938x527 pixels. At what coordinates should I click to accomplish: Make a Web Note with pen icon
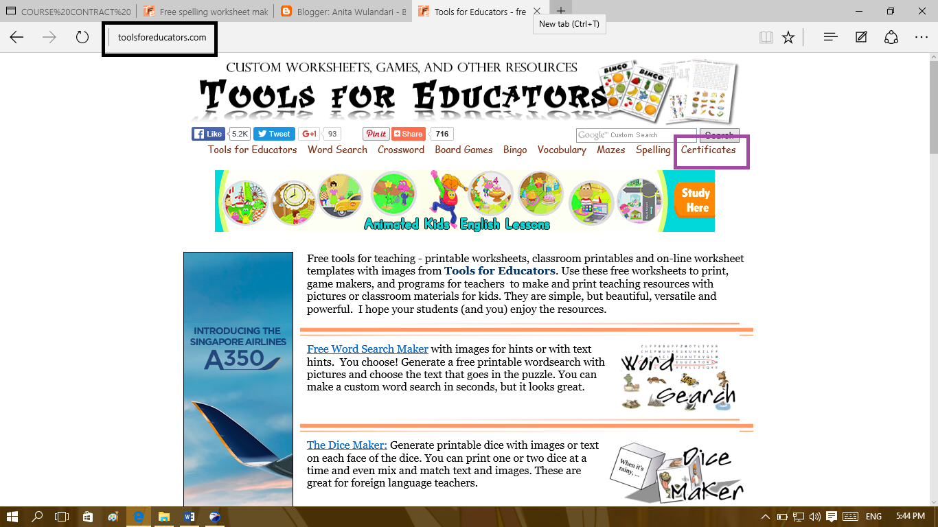coord(861,37)
